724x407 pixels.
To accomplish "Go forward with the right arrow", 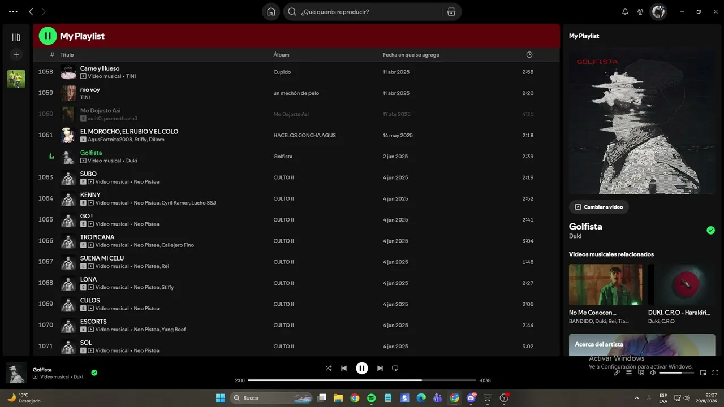I will 44,11.
